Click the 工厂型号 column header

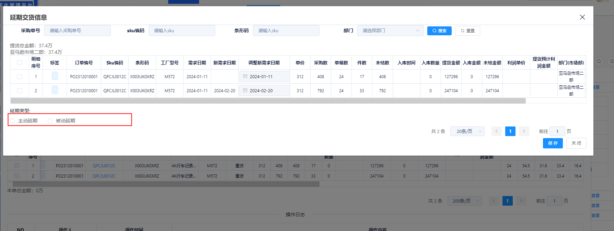tap(170, 63)
